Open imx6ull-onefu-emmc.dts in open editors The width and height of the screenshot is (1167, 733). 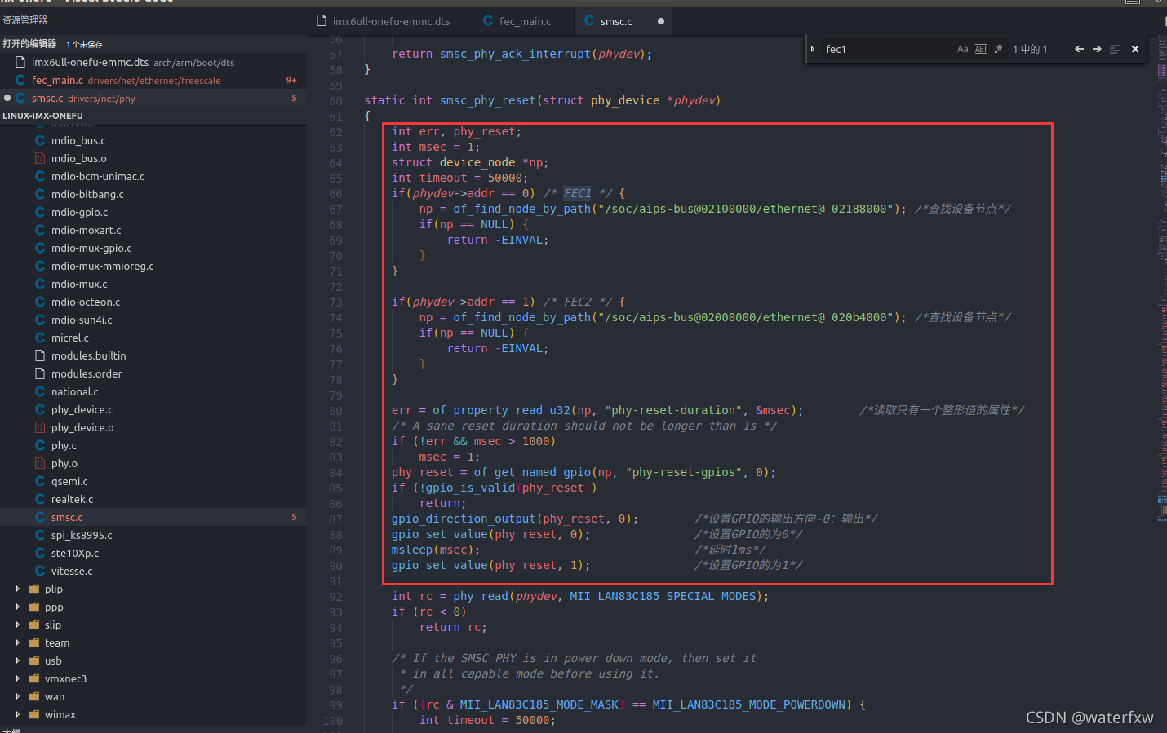pos(153,62)
